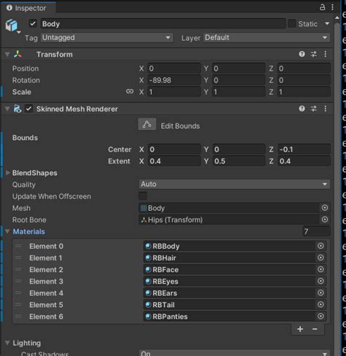Toggle Body GameObject active checkbox
The image size is (346, 356).
[33, 23]
